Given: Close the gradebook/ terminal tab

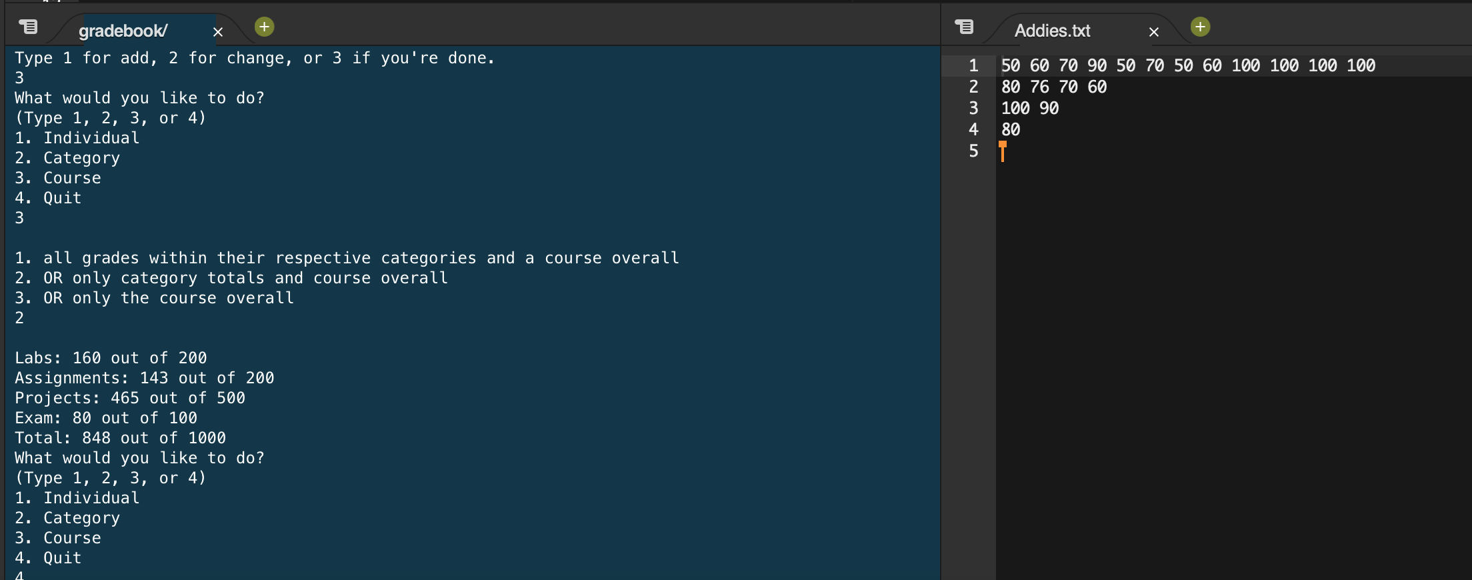Looking at the screenshot, I should (x=218, y=32).
